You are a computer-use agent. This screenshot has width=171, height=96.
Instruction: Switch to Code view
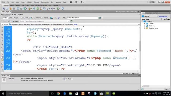5,18
